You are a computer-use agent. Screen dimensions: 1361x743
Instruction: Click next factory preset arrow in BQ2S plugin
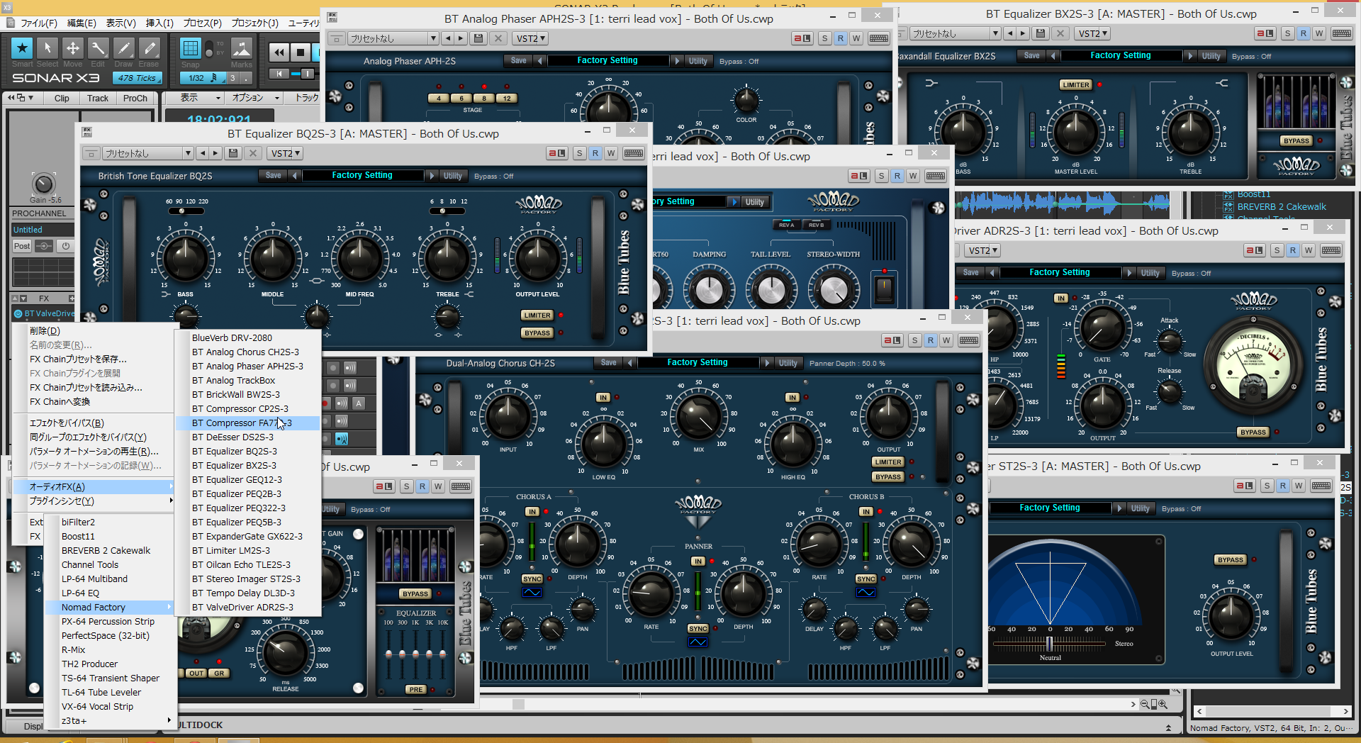(x=431, y=175)
